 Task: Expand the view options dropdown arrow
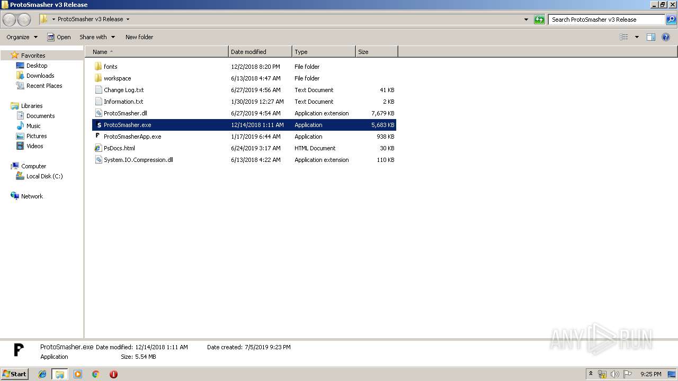[637, 37]
